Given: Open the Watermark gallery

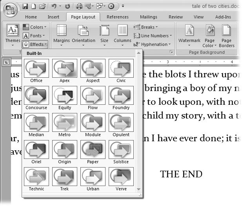Looking at the screenshot, I should (189, 35).
